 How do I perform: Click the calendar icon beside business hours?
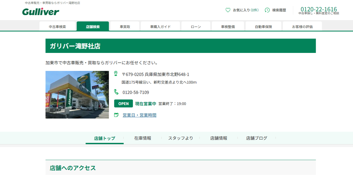(116, 115)
